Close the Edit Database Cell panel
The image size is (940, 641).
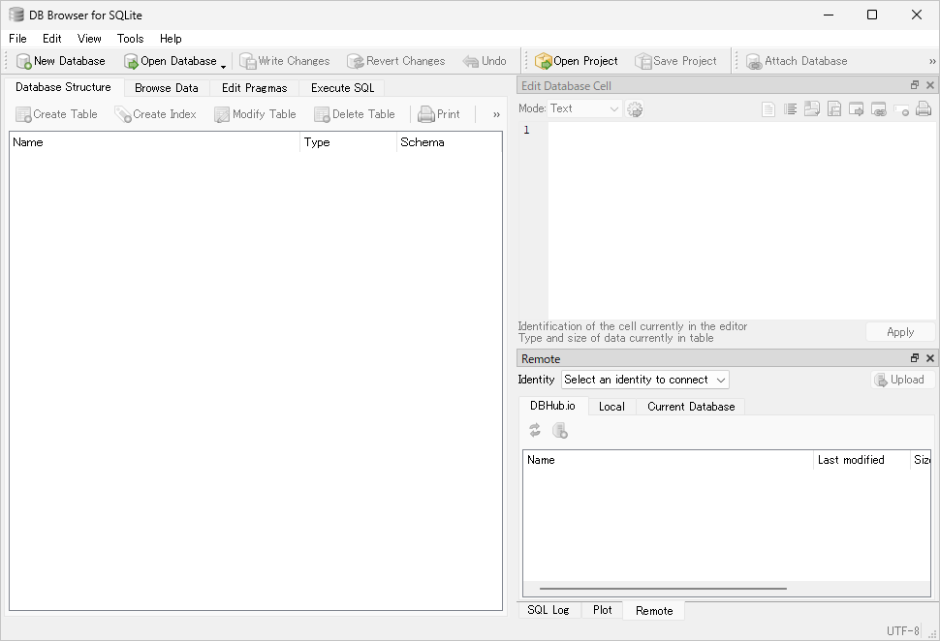click(x=930, y=86)
